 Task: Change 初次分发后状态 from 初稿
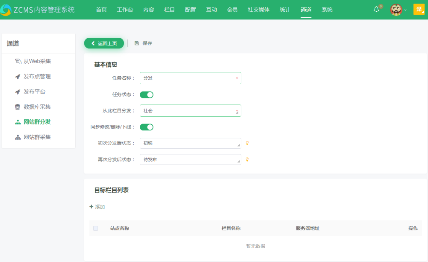click(190, 143)
